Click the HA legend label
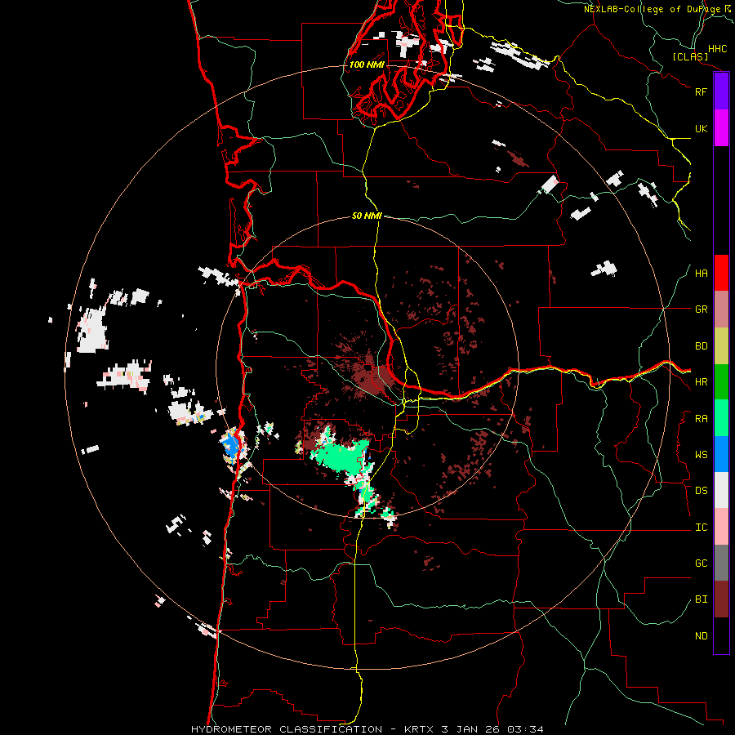 701,274
